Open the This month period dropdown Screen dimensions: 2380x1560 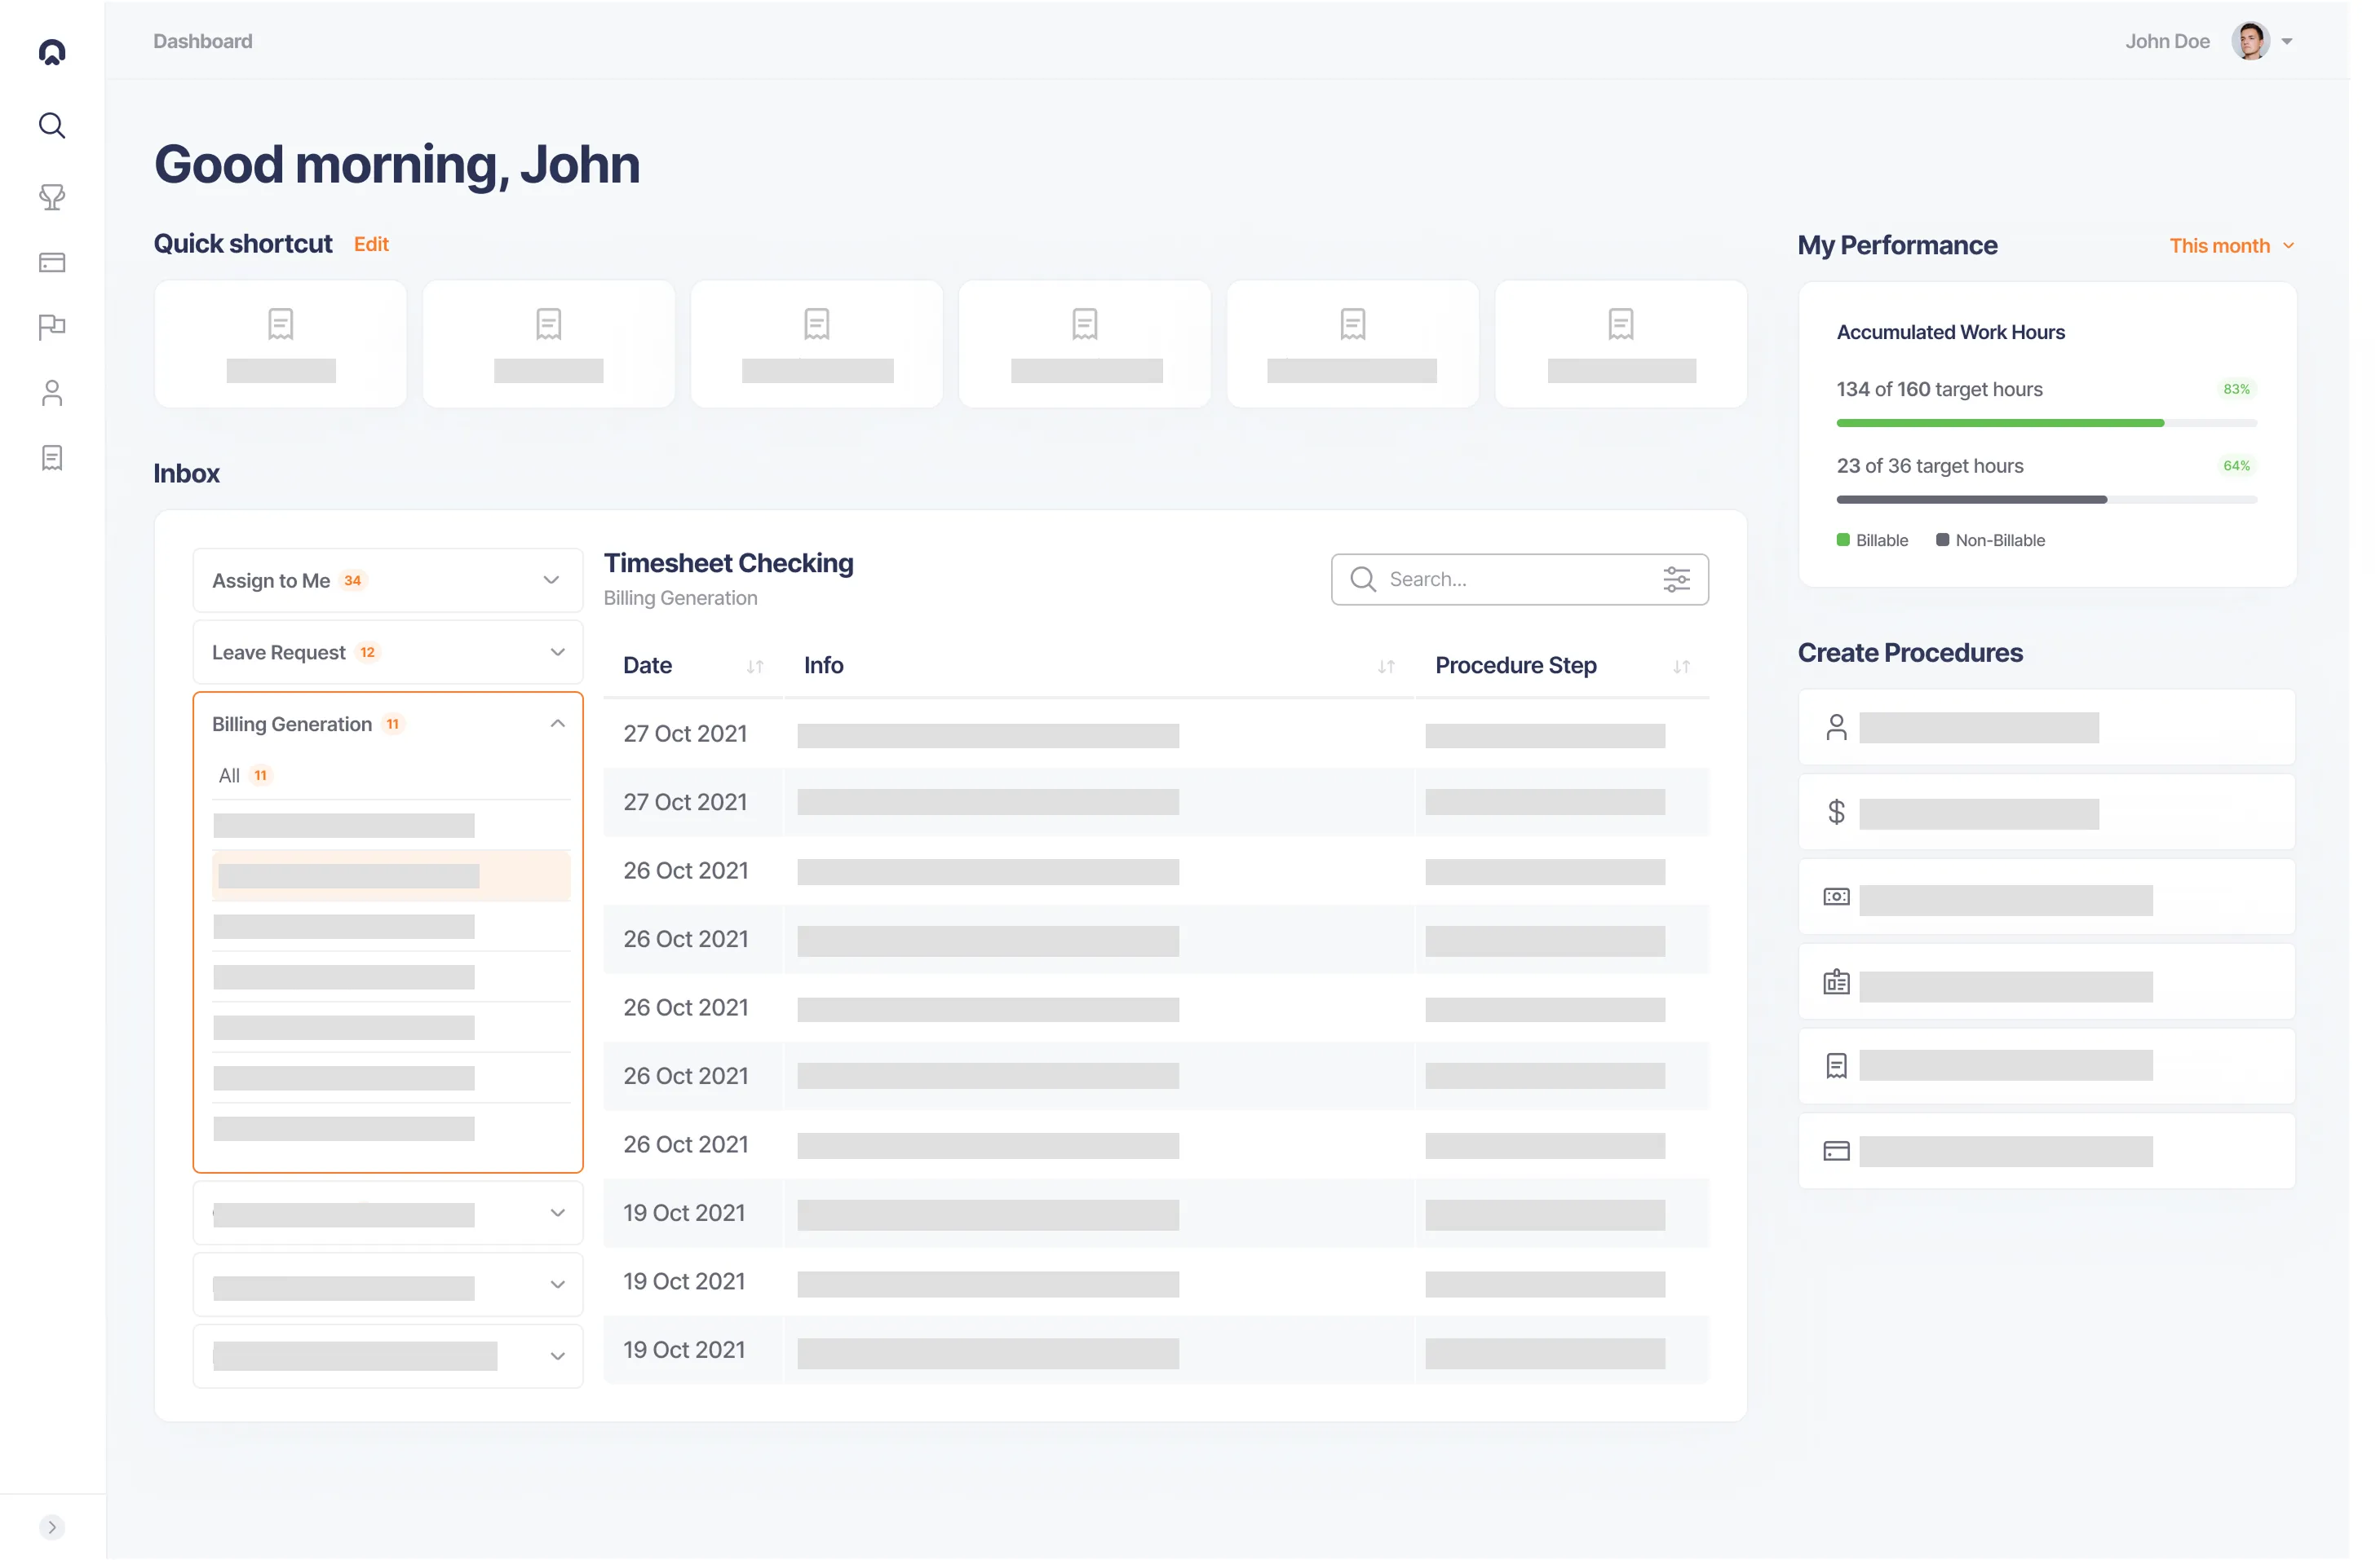[x=2231, y=245]
